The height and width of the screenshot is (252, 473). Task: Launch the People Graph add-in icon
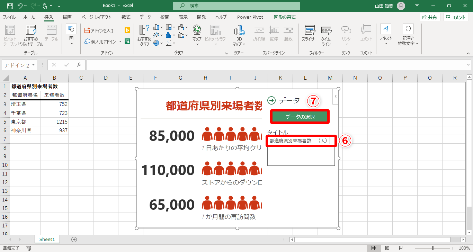point(127,41)
